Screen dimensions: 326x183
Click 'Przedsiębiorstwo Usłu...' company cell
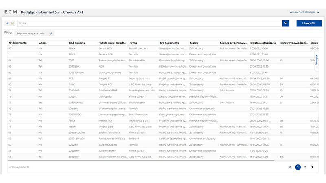143,90
